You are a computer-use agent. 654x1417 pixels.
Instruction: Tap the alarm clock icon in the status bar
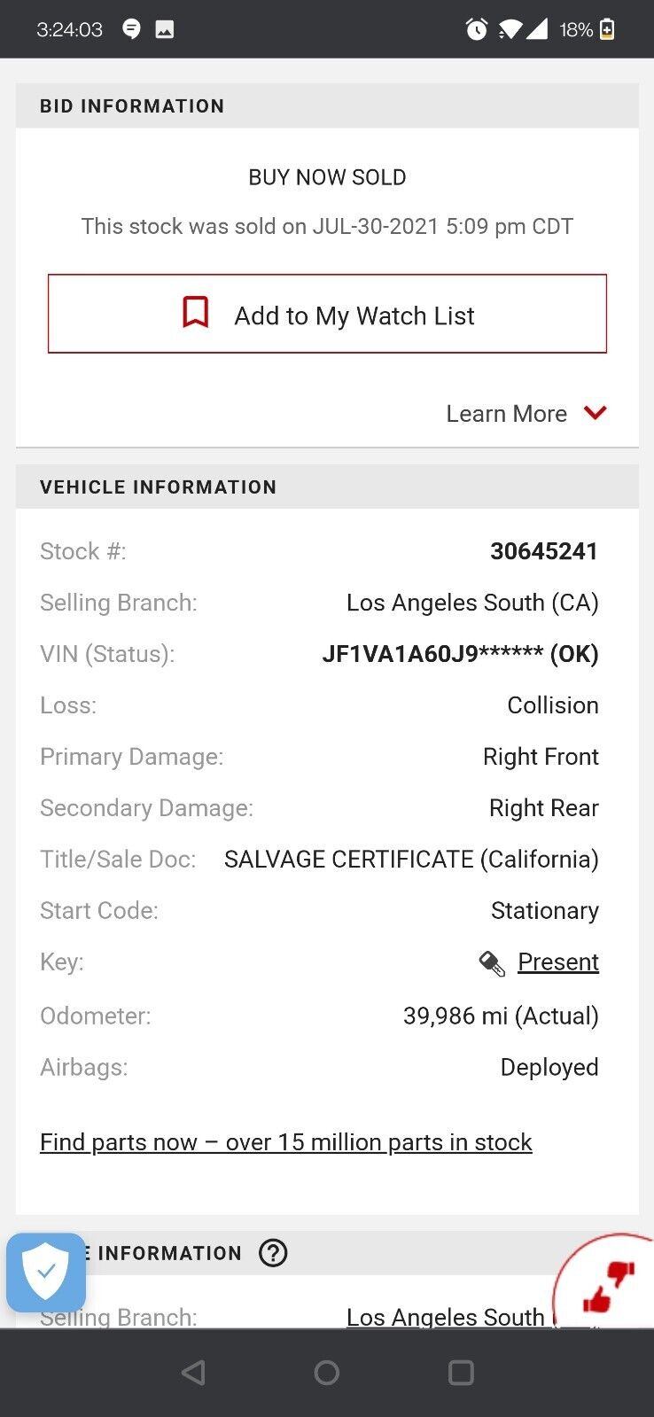click(476, 29)
